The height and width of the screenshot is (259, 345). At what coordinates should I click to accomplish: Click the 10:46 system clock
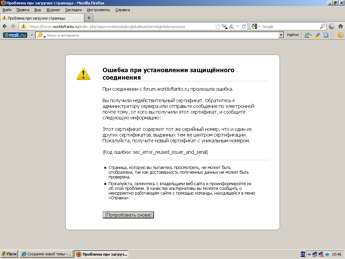[337, 254]
